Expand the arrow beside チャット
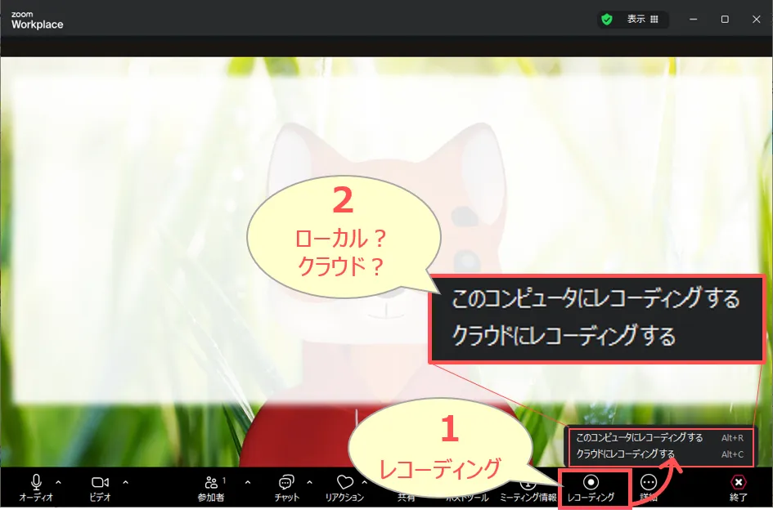This screenshot has height=532, width=773. 309,481
